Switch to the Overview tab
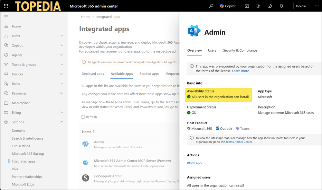Viewport: 322px width, 190px height. pyautogui.click(x=194, y=50)
